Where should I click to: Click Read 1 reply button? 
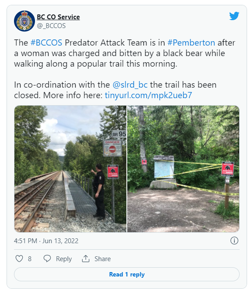127,274
